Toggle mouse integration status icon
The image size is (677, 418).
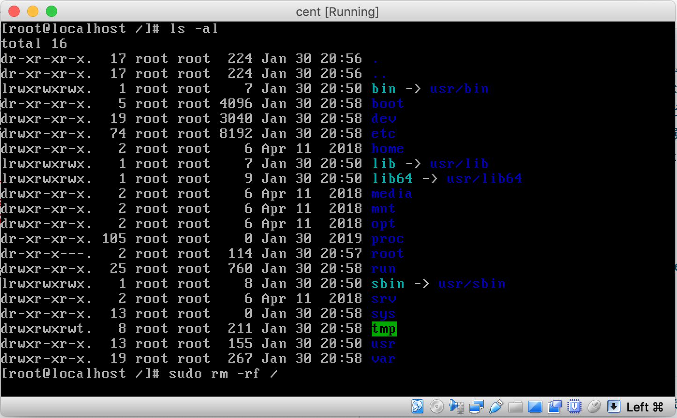[594, 406]
